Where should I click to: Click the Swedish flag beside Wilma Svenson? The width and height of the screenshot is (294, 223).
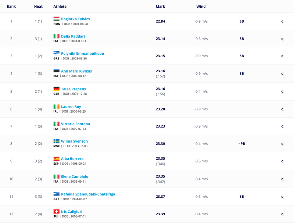click(57, 141)
